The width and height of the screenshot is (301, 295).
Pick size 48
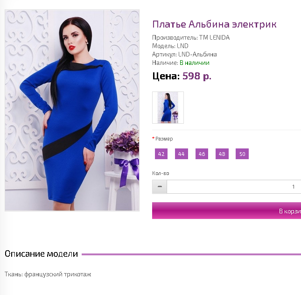(x=222, y=154)
